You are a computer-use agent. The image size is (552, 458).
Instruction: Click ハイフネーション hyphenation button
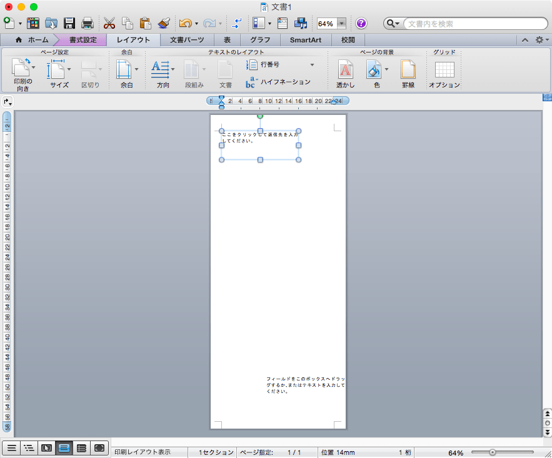[278, 82]
